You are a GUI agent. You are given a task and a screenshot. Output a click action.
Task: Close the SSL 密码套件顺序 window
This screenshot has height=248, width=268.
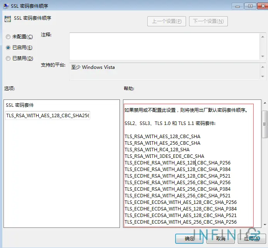263,6
